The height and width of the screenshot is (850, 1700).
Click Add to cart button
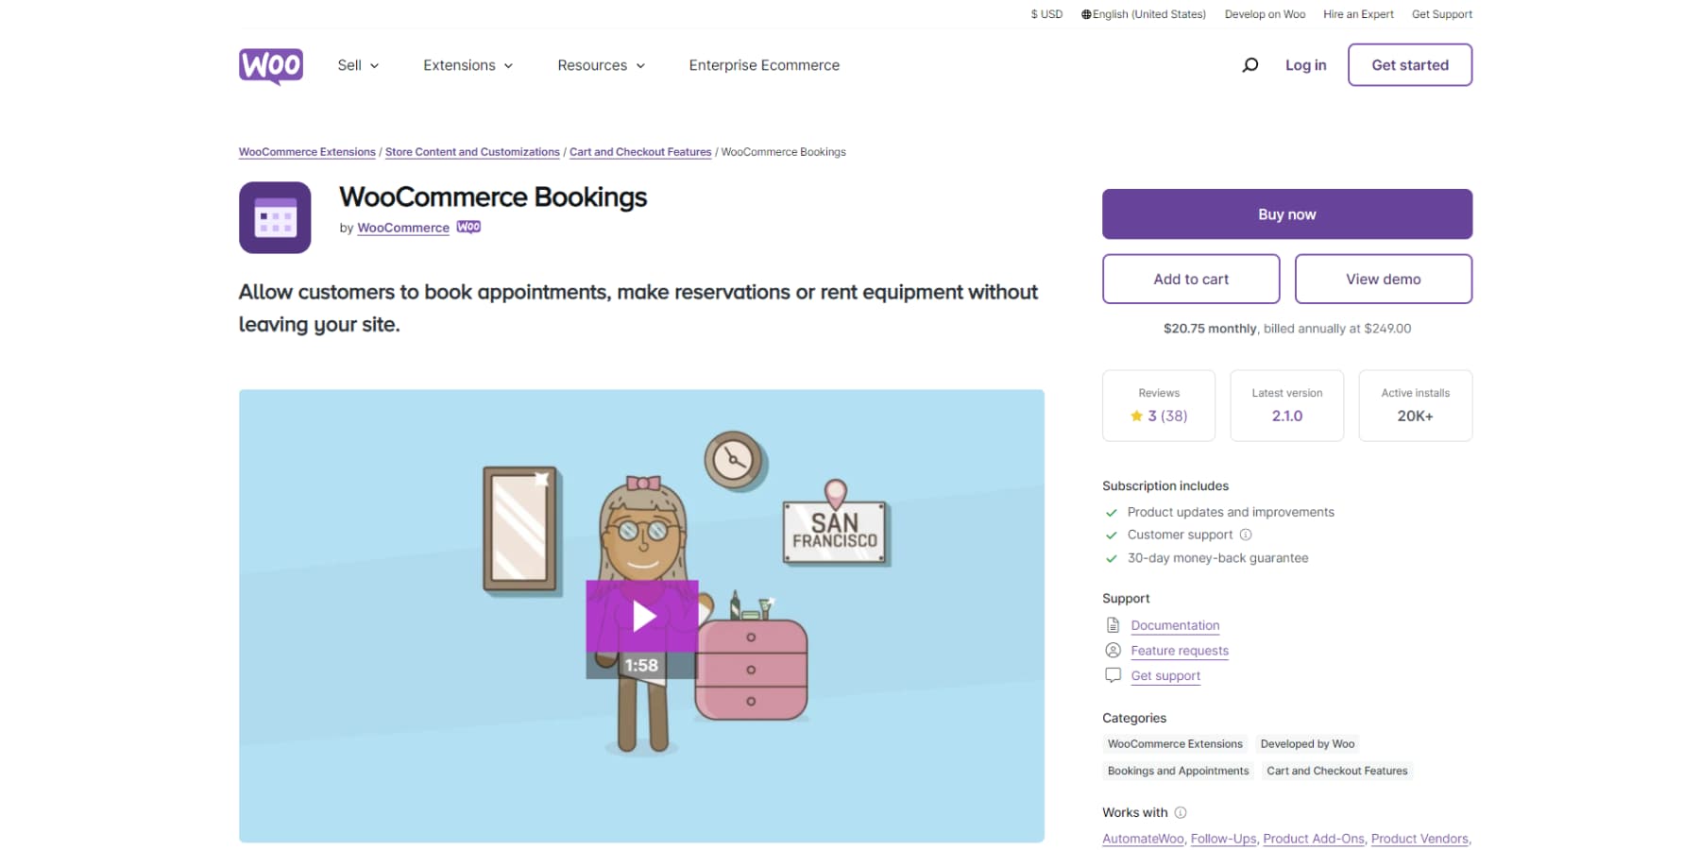(1191, 279)
